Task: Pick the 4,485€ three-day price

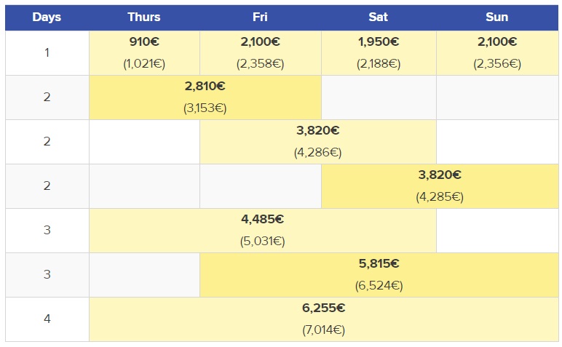Action: (x=262, y=220)
